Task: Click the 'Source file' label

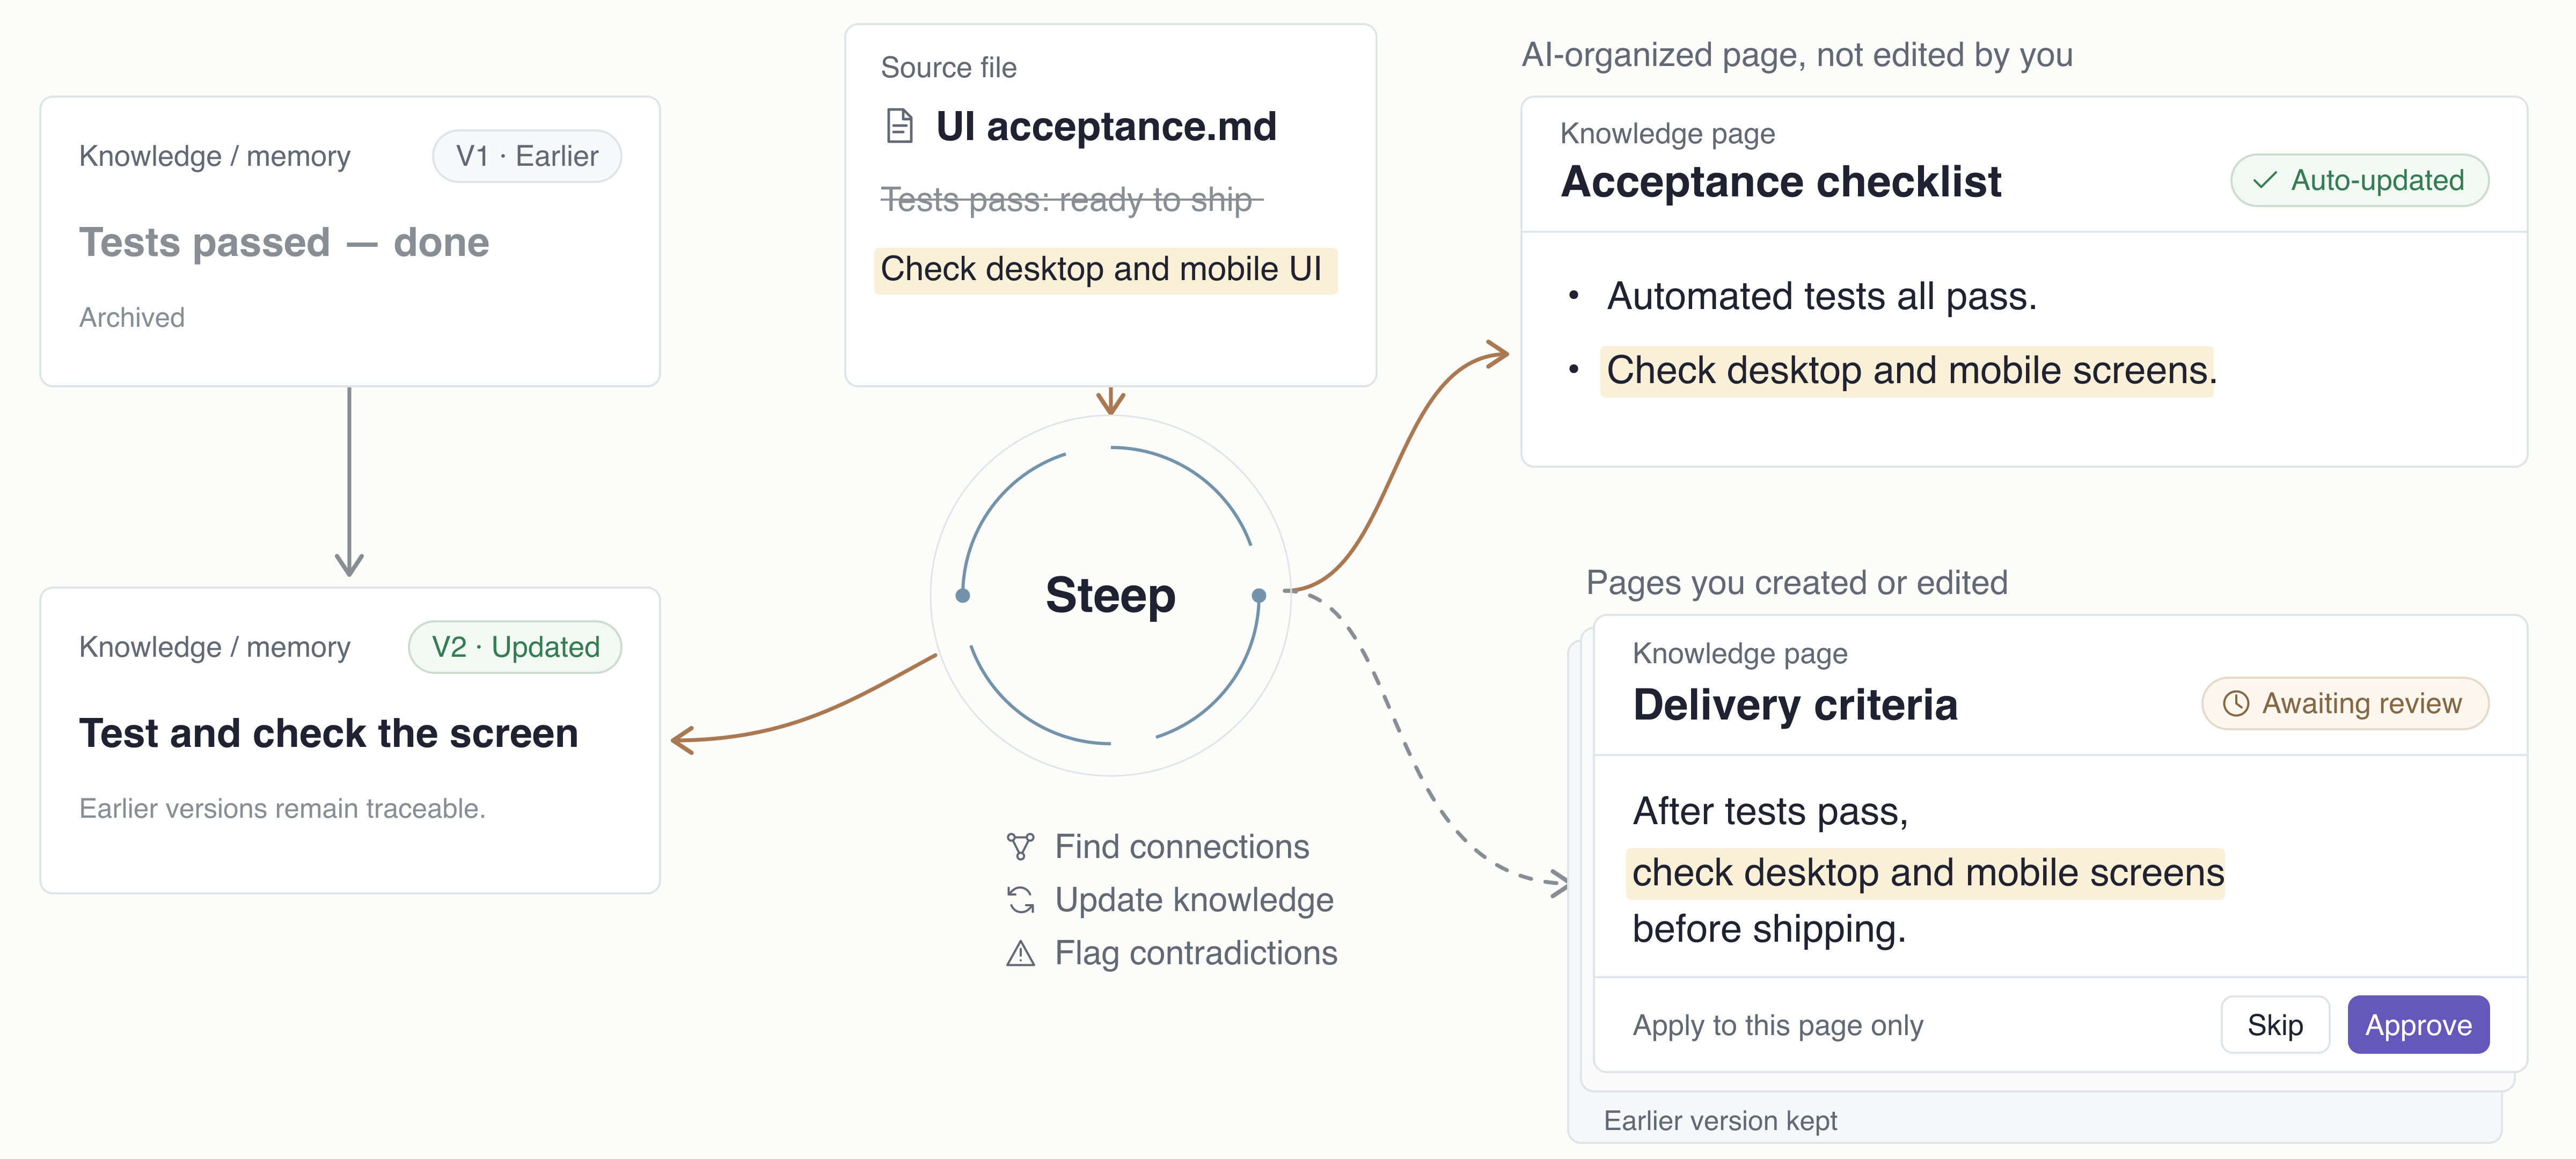Action: [948, 67]
